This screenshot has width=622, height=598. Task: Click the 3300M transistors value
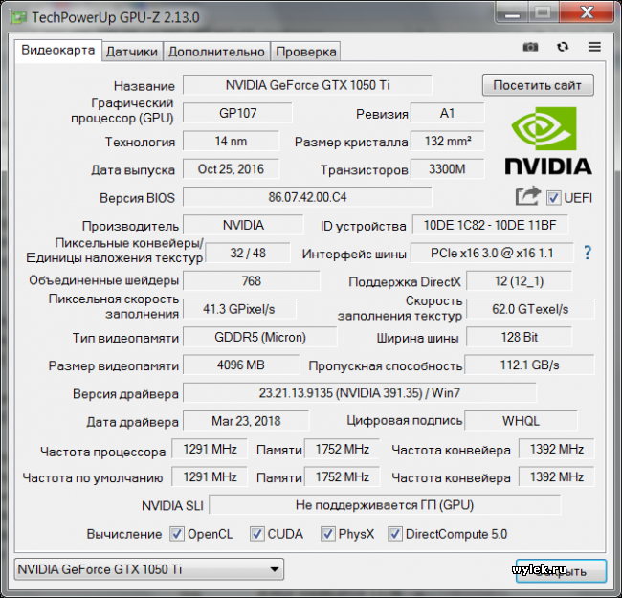pos(448,169)
